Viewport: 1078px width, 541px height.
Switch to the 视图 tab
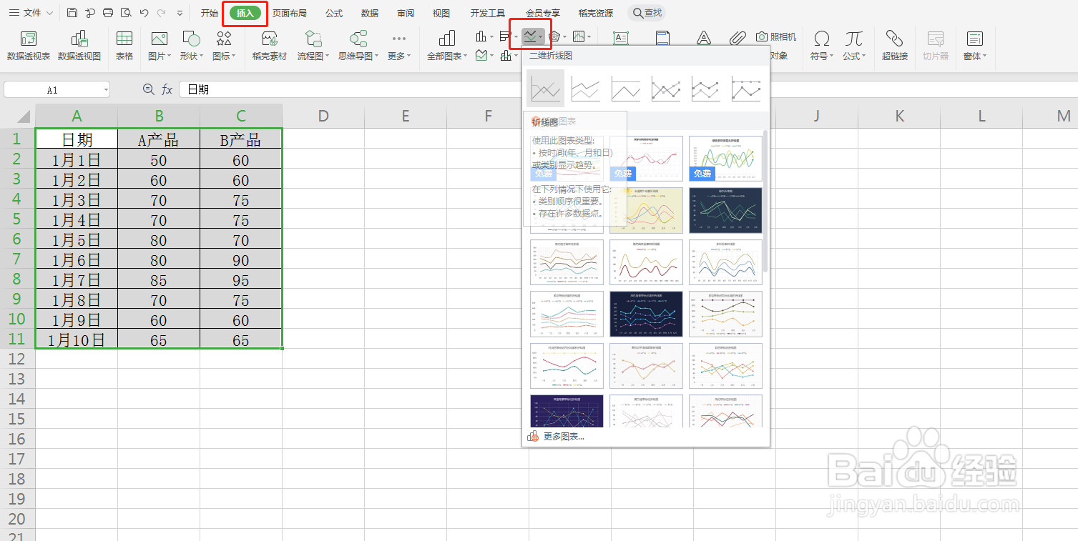point(441,13)
